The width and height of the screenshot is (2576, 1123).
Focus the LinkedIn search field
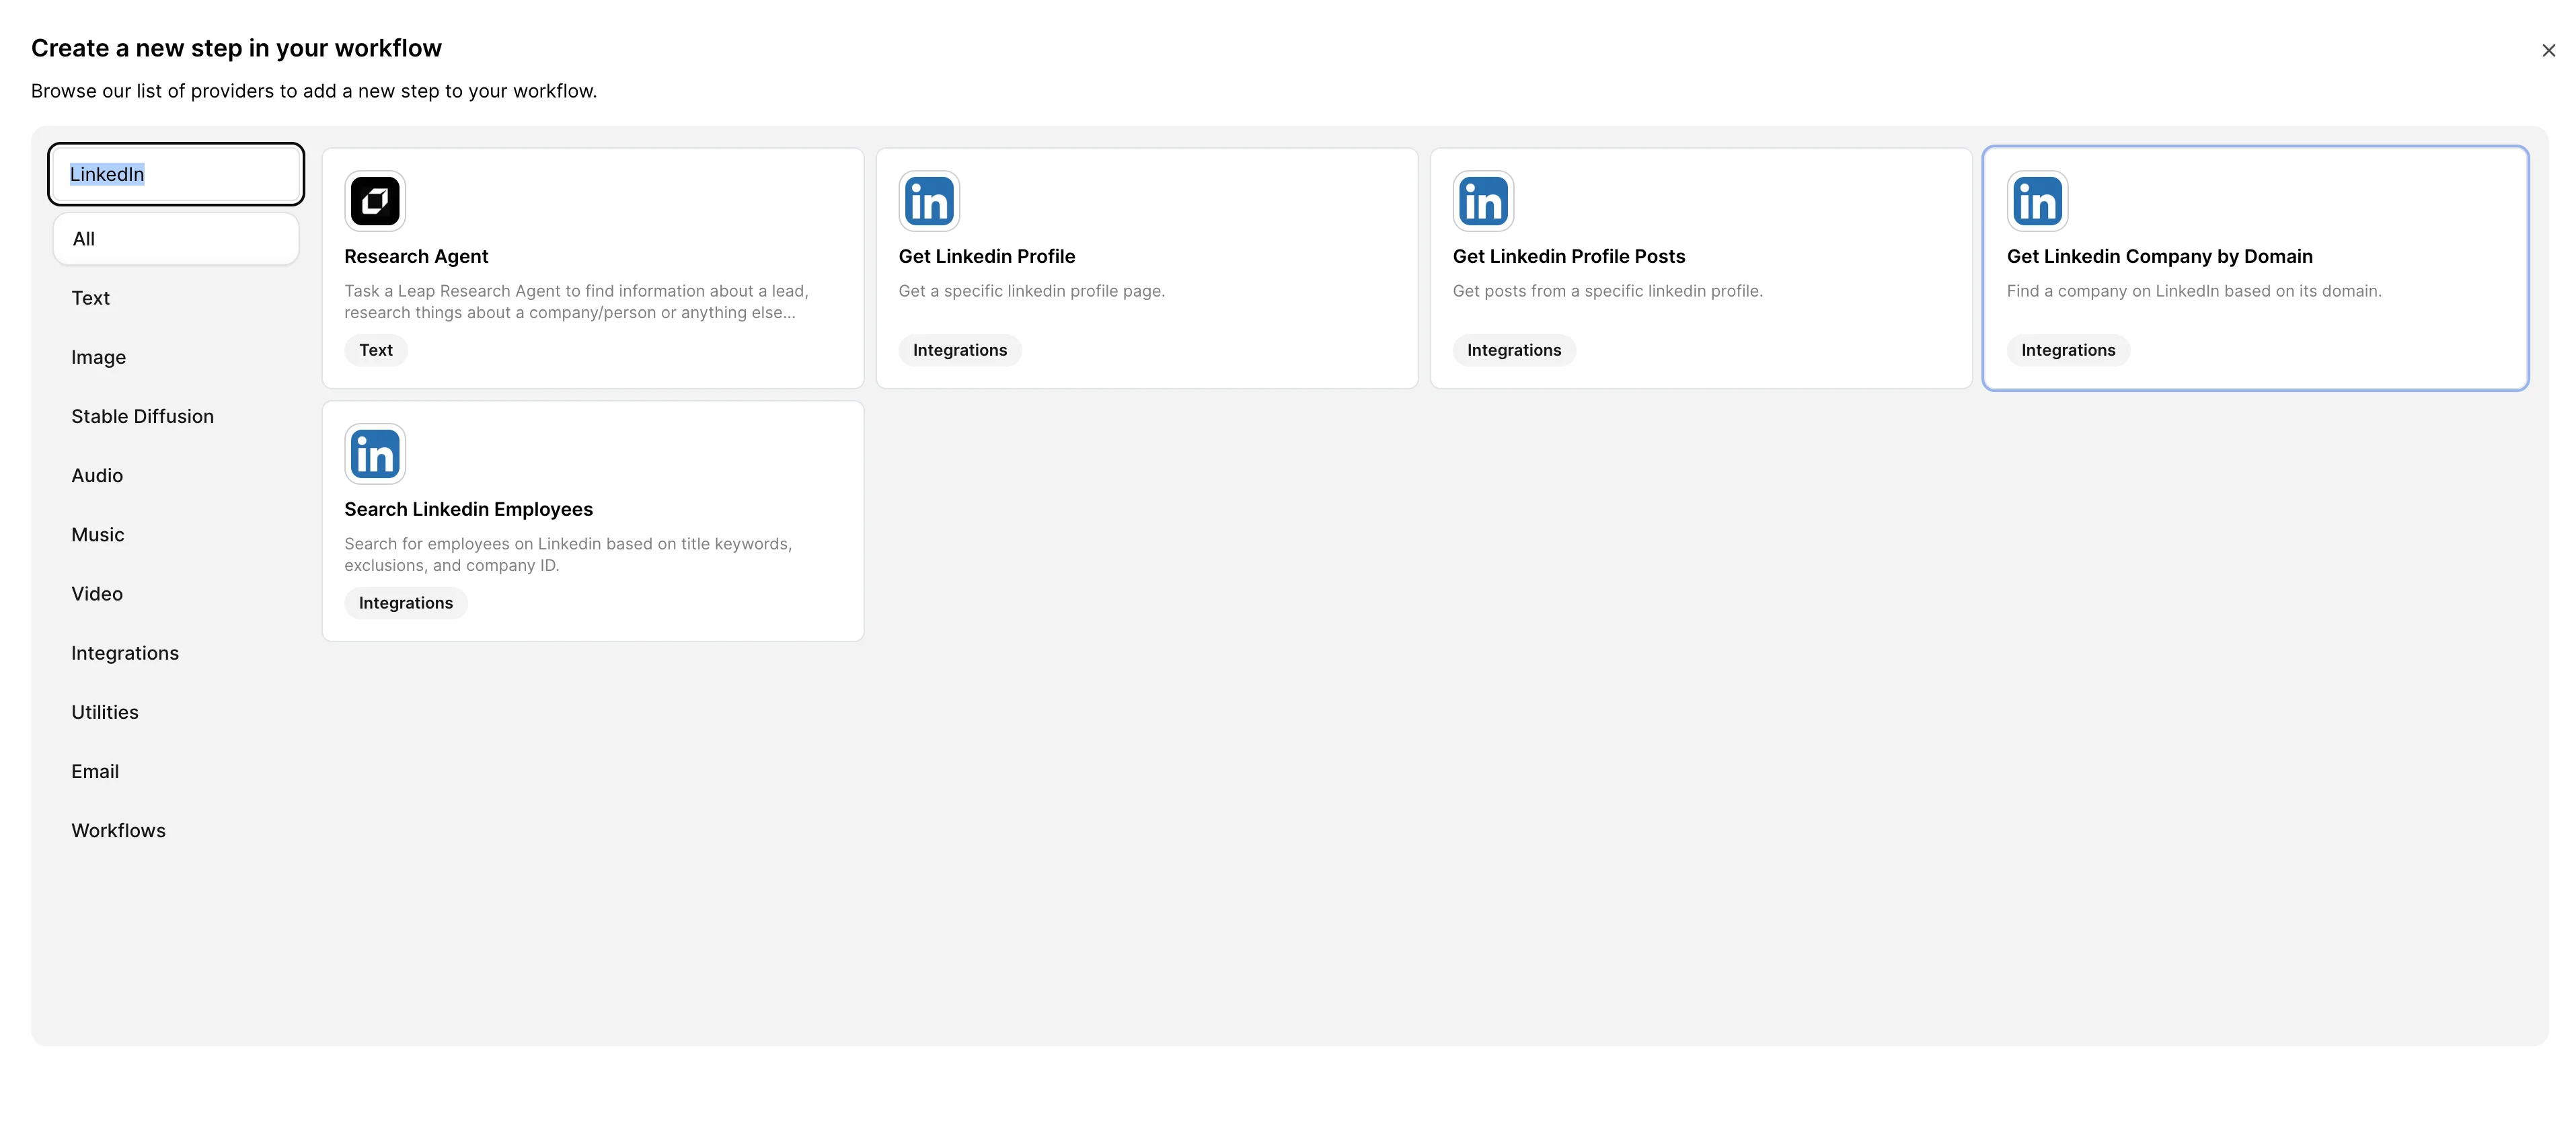click(x=176, y=174)
